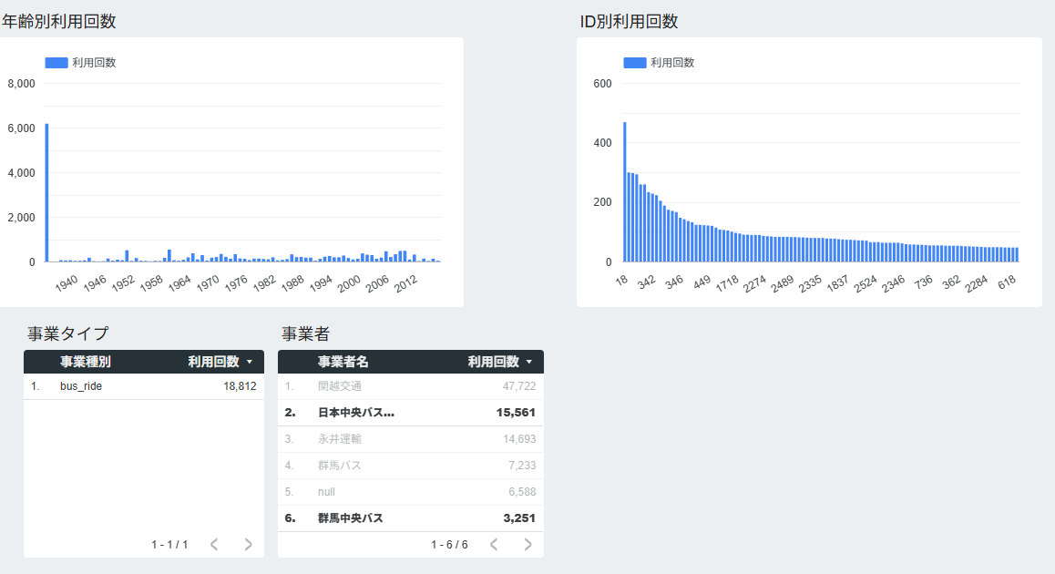Go to next page in 事業タイプ table
Image resolution: width=1055 pixels, height=574 pixels.
click(249, 545)
